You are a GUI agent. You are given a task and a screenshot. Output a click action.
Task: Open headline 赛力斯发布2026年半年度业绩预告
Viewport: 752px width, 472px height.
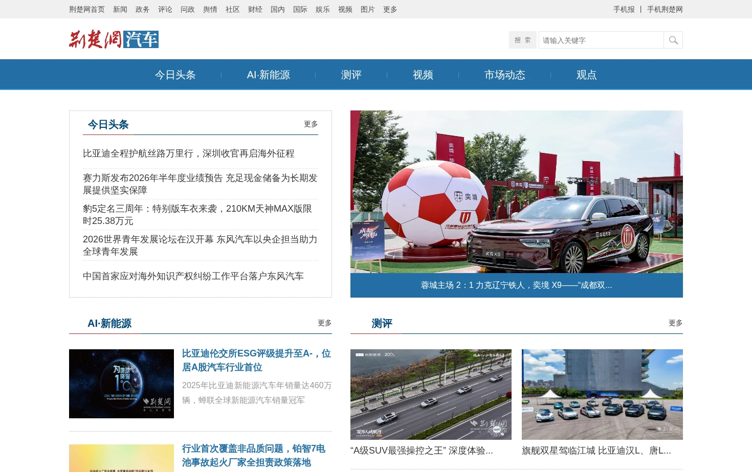click(201, 184)
